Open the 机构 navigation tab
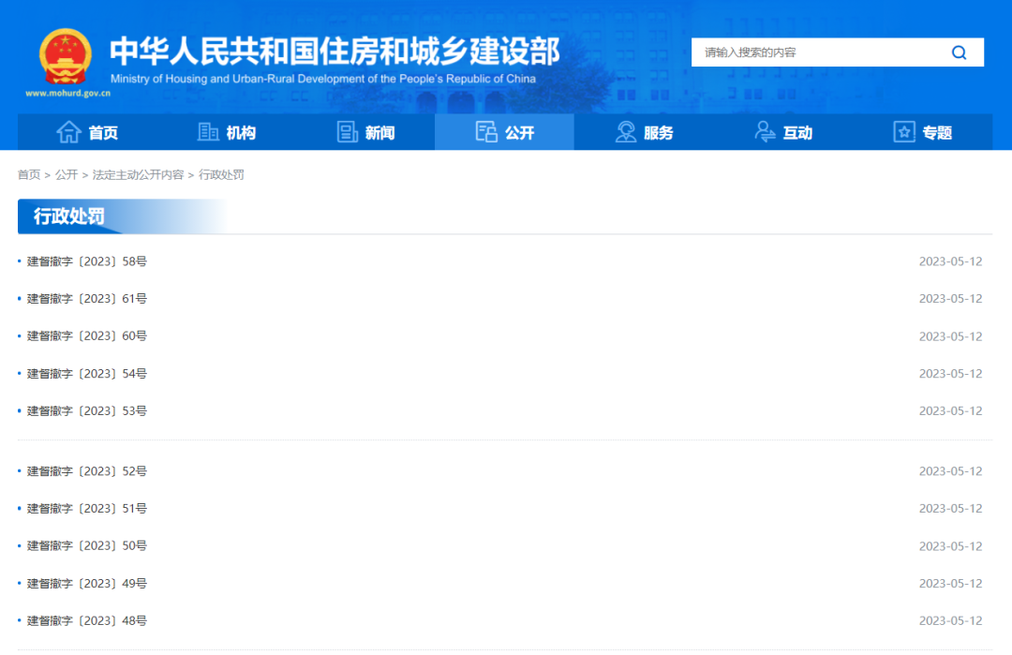This screenshot has width=1012, height=655. [227, 131]
